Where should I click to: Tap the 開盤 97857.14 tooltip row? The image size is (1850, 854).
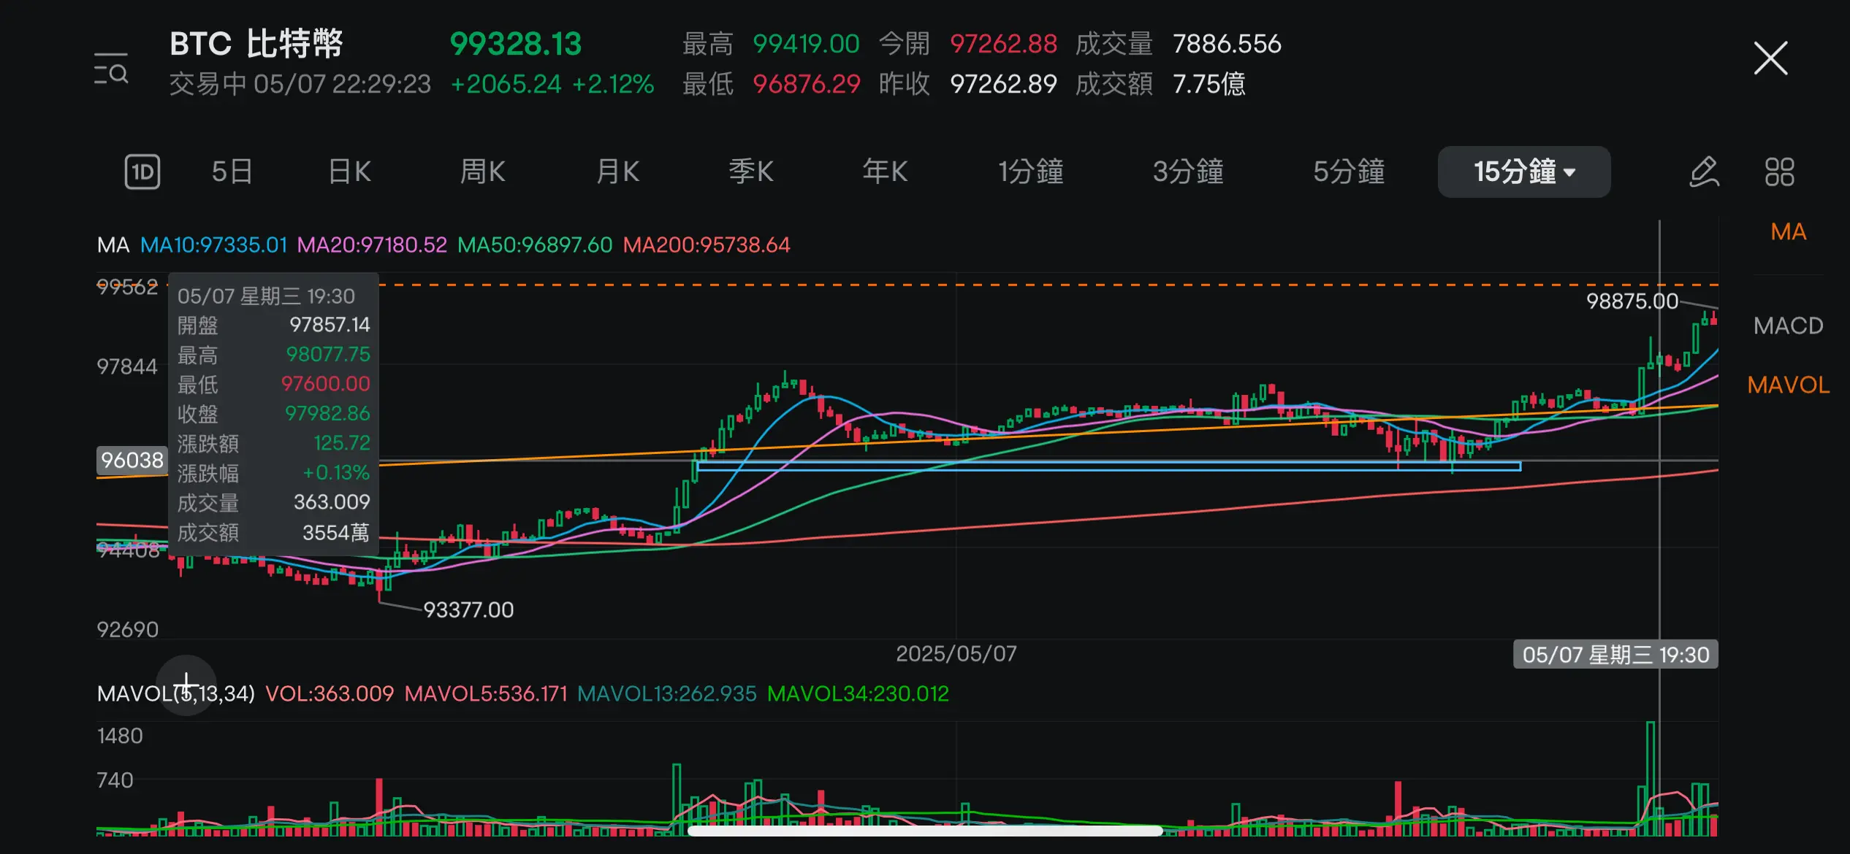273,325
